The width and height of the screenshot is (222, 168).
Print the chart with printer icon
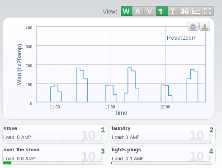193,26
